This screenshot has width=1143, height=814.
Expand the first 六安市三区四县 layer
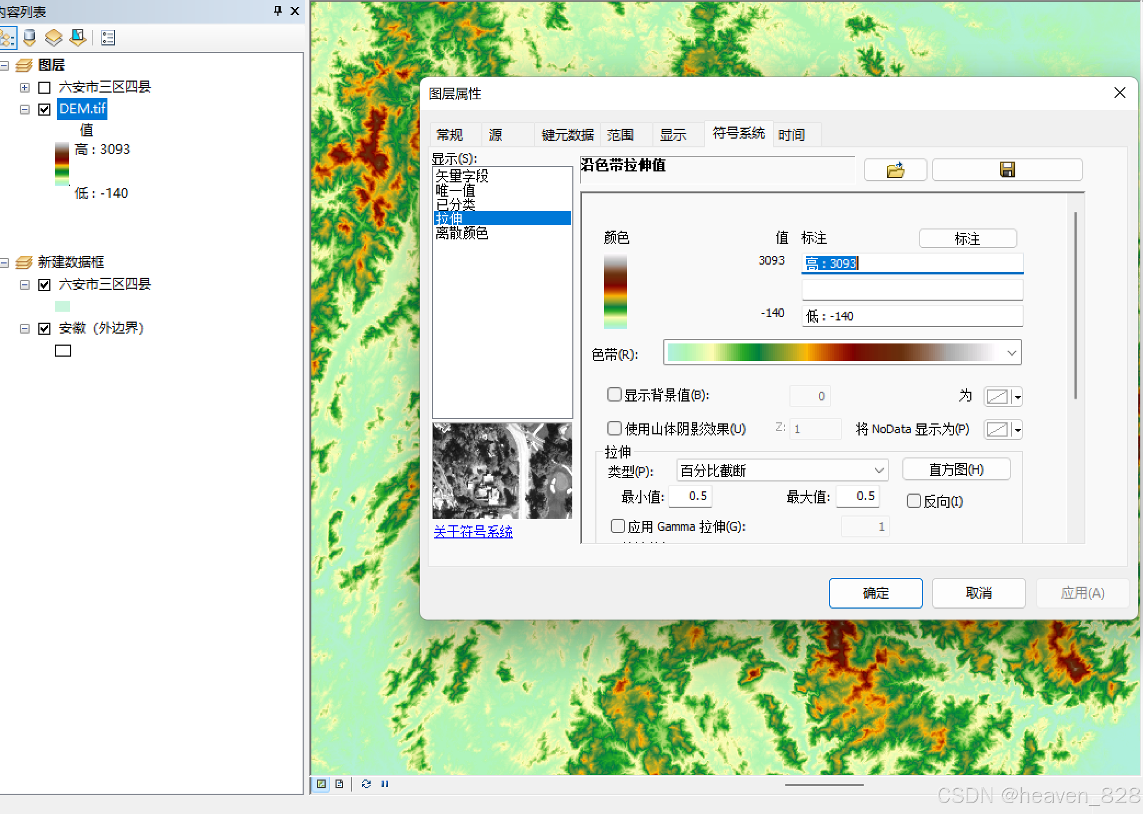point(25,88)
